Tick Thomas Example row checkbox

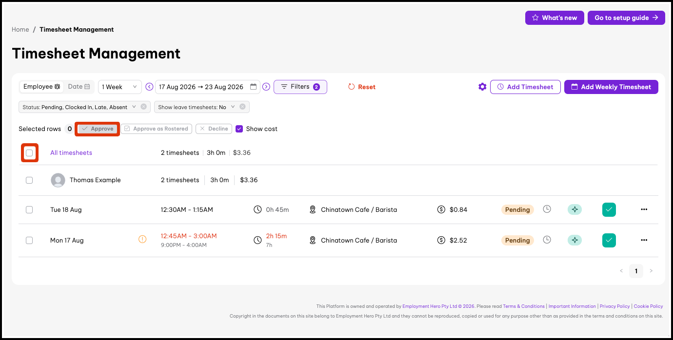29,180
